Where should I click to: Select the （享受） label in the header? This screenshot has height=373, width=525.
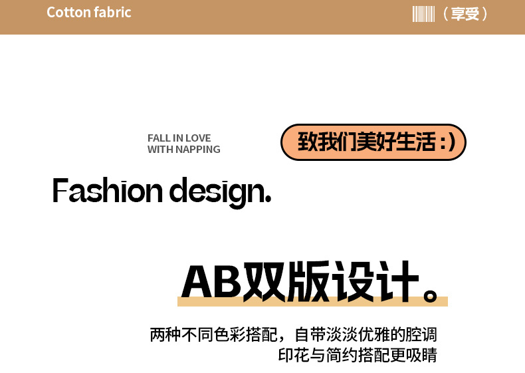(465, 14)
